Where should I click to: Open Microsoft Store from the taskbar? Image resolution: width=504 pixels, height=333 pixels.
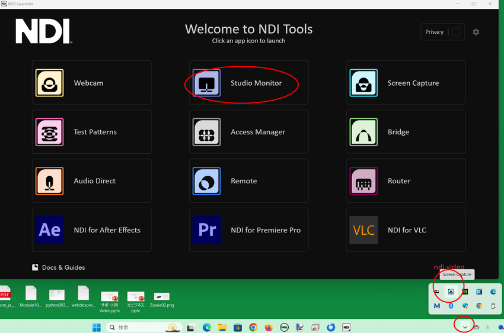[238, 327]
